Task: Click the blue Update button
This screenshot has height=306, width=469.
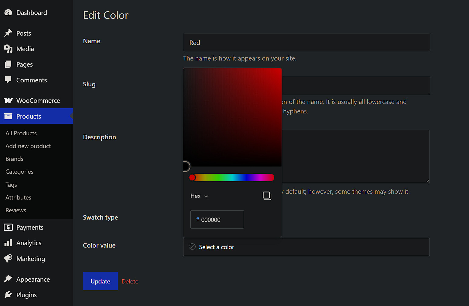Action: point(100,281)
